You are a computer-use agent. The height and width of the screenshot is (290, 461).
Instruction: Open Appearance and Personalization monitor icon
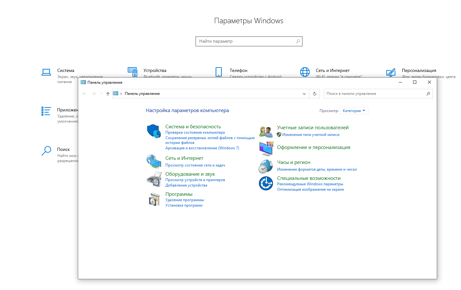pyautogui.click(x=266, y=148)
